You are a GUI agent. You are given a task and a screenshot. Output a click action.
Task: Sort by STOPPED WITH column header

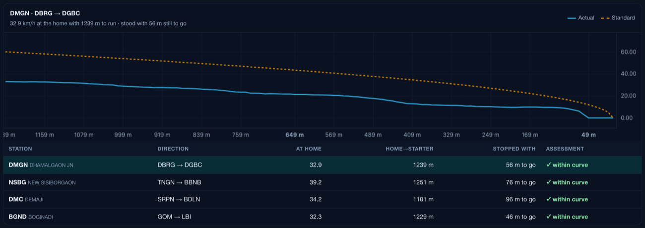514,149
